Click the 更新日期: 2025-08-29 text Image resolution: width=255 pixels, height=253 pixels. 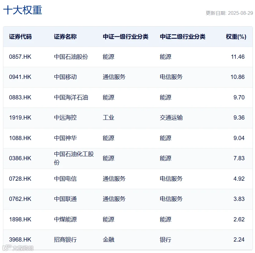click(x=229, y=13)
